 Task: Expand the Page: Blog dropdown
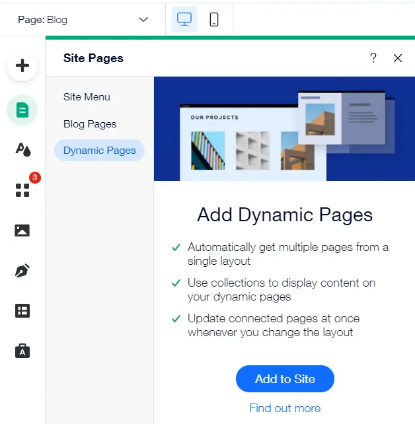[83, 20]
